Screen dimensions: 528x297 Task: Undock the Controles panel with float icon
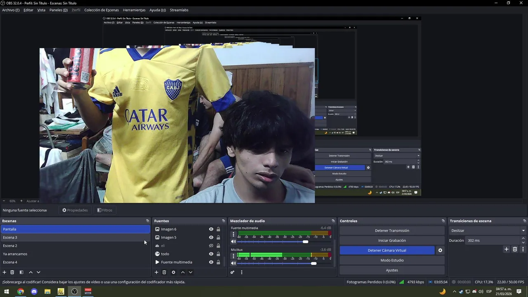click(443, 221)
